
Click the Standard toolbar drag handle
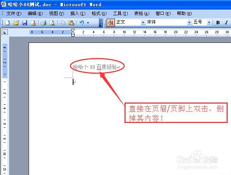3,23
